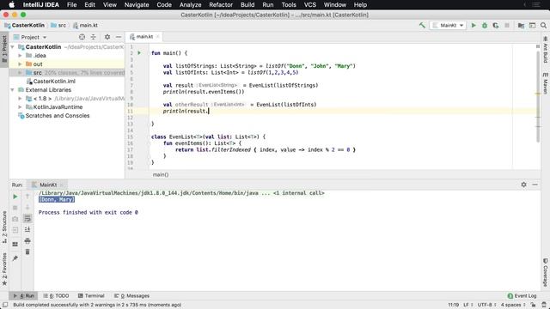Open the 0: Messages tool window

131,295
